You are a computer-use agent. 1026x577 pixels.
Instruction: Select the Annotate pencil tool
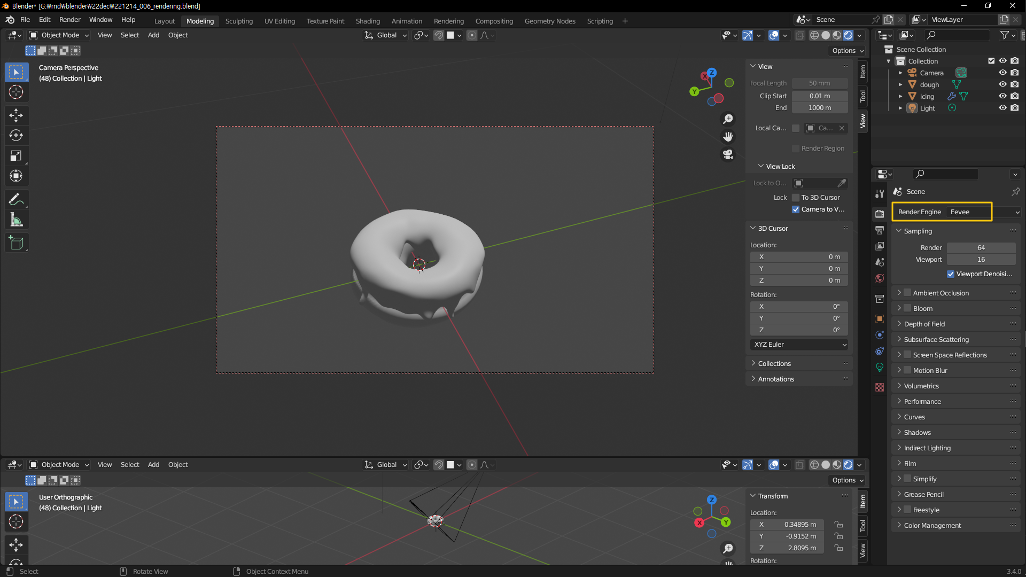pyautogui.click(x=16, y=199)
